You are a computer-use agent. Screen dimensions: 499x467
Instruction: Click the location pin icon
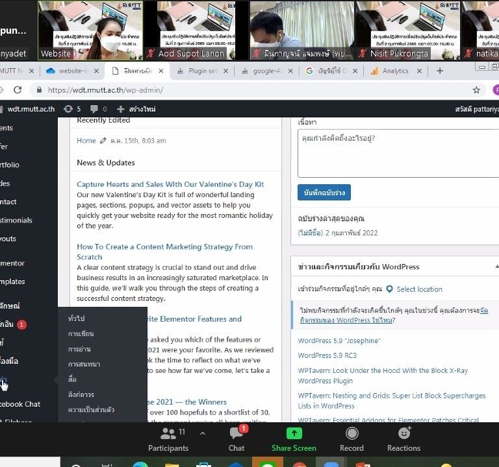pyautogui.click(x=389, y=289)
